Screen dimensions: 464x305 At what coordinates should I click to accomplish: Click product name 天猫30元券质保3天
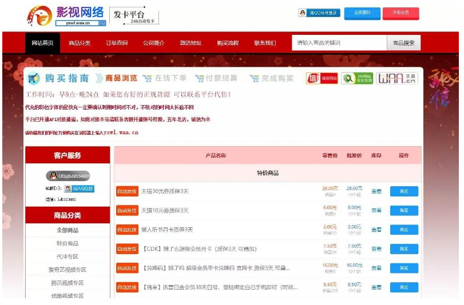coord(165,191)
